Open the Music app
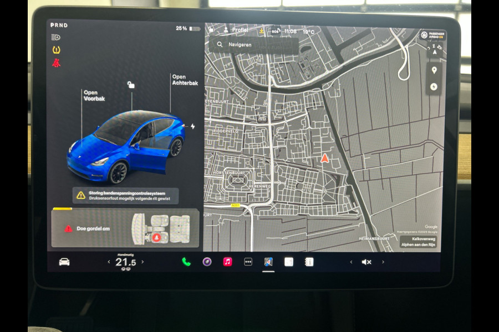Screen dimensions: 499x332 click(x=227, y=262)
